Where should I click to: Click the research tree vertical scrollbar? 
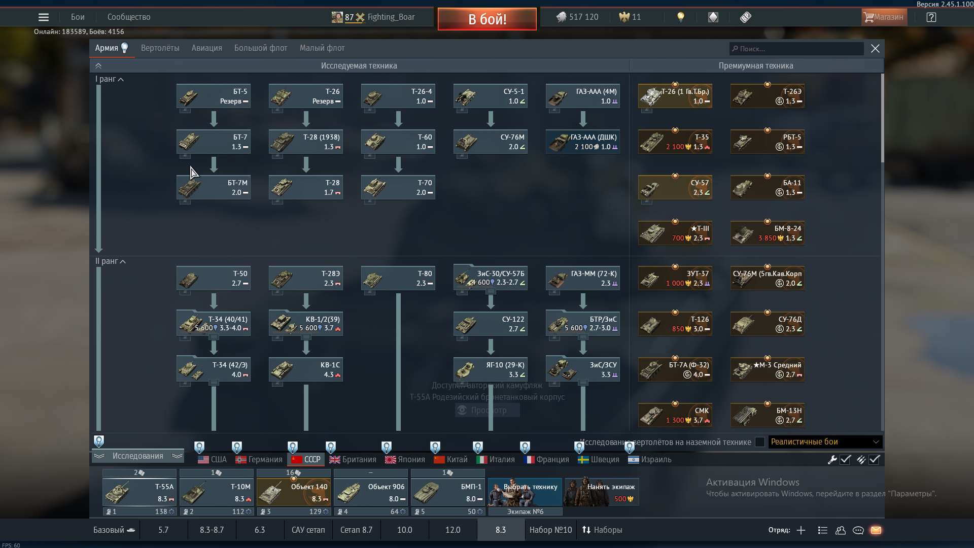coord(883,118)
